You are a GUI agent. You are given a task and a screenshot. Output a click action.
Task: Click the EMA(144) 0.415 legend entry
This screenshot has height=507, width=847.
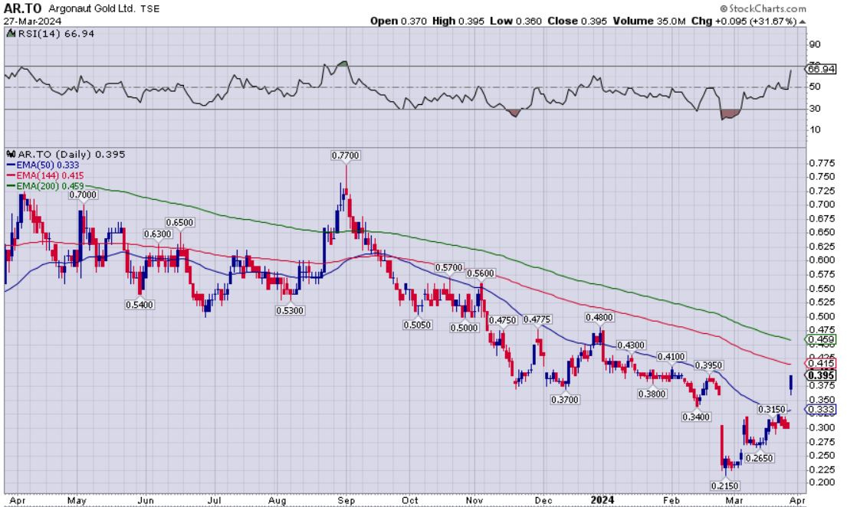(45, 175)
